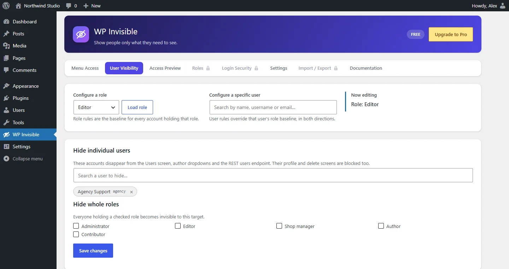Open the Access Preview tab

[165, 68]
